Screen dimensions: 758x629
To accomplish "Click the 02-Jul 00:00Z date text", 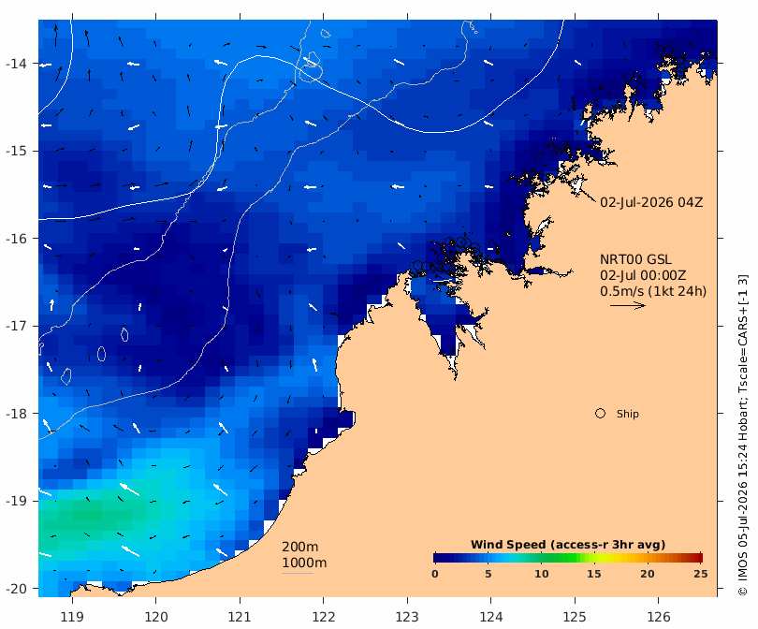I will pyautogui.click(x=643, y=275).
